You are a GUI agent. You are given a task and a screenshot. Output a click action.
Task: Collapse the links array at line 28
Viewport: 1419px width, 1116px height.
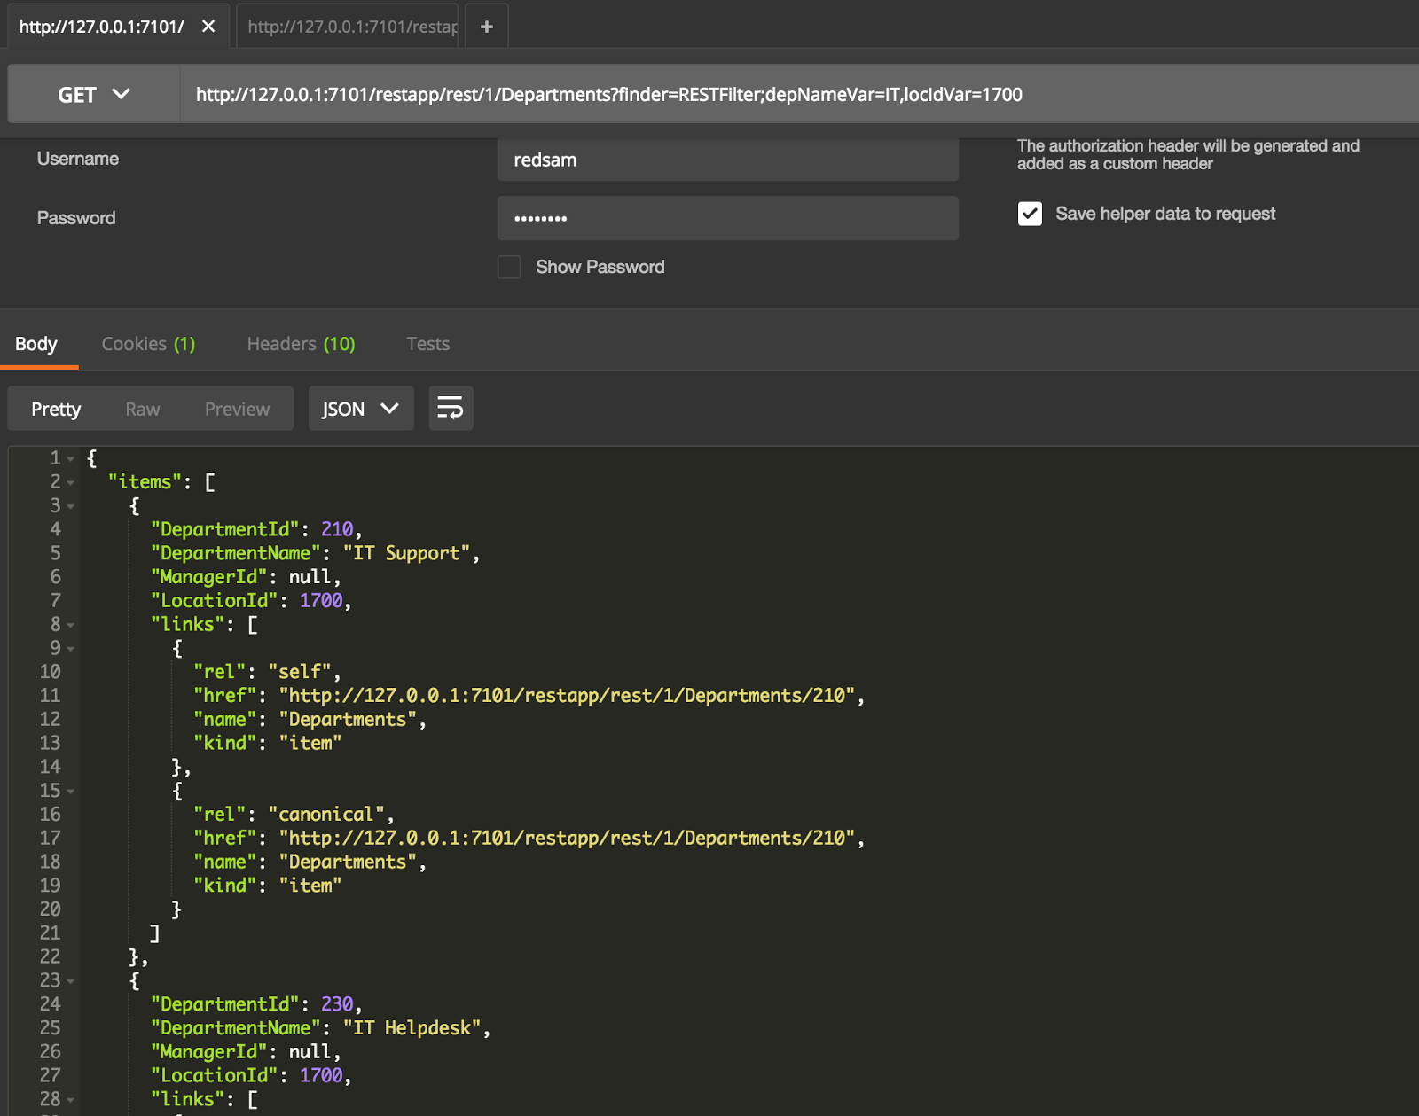tap(71, 1100)
